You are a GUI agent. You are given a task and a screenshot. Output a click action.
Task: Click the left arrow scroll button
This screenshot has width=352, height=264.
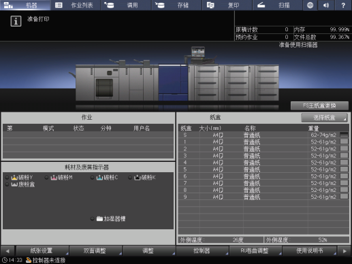pos(7,251)
